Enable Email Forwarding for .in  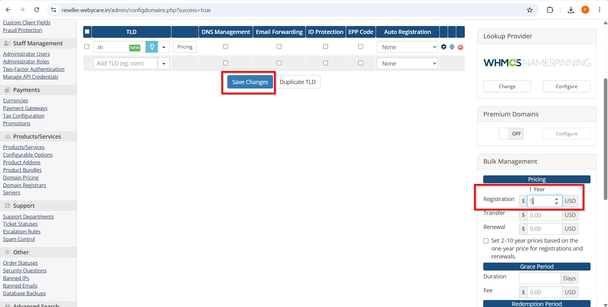[x=279, y=47]
